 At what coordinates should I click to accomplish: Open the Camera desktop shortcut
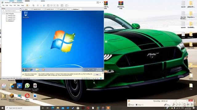[x=19, y=86]
